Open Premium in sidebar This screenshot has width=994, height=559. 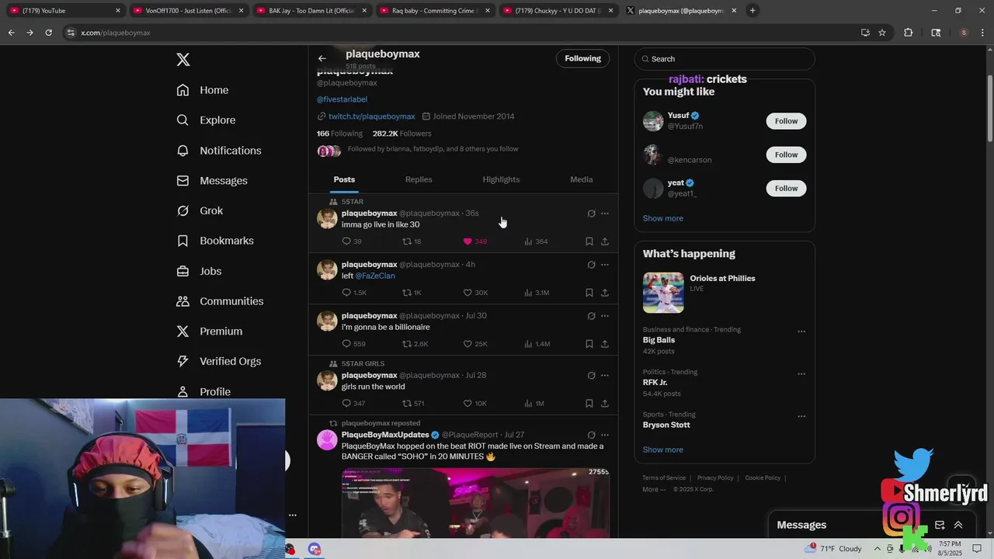click(x=210, y=332)
